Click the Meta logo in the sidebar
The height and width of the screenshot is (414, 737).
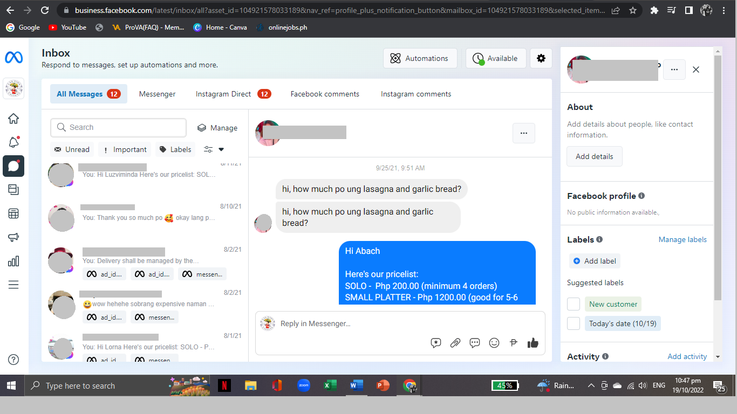(13, 57)
